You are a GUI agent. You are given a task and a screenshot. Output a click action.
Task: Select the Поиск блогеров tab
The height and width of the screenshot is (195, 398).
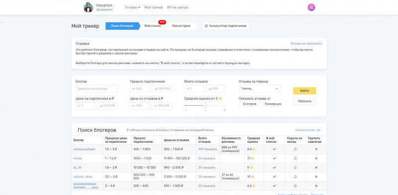tap(122, 26)
